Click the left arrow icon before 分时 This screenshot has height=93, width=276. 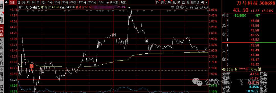pyautogui.click(x=6, y=2)
